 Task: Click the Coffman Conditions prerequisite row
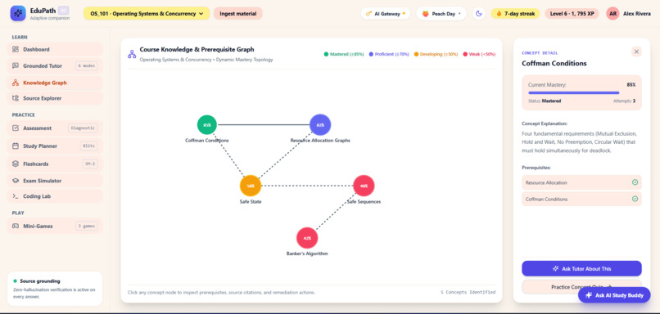(x=581, y=199)
